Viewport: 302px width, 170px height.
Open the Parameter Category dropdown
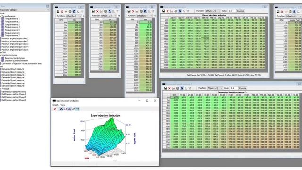coord(24,10)
